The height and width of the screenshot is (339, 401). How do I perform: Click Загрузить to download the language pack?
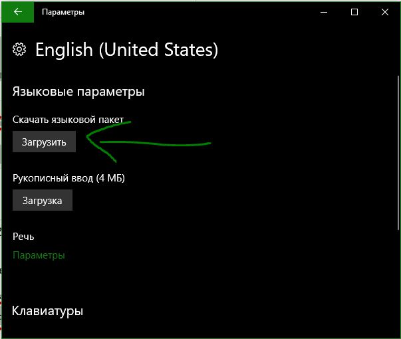[44, 142]
